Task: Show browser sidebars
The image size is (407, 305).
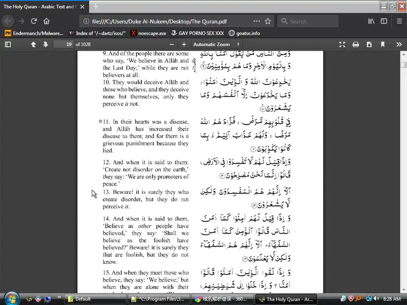Action: [x=384, y=21]
